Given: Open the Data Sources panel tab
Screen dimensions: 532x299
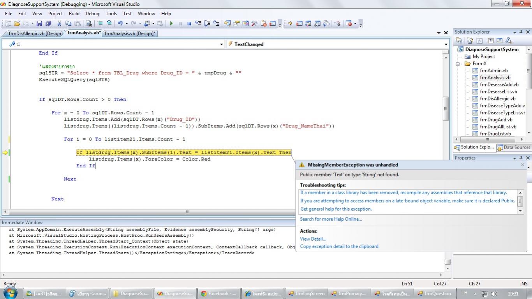Looking at the screenshot, I should [x=513, y=147].
